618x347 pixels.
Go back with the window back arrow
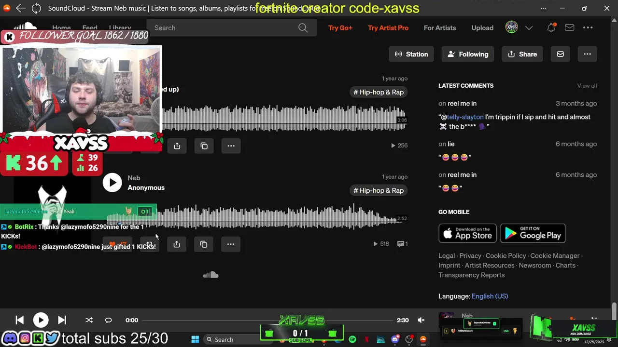[20, 8]
